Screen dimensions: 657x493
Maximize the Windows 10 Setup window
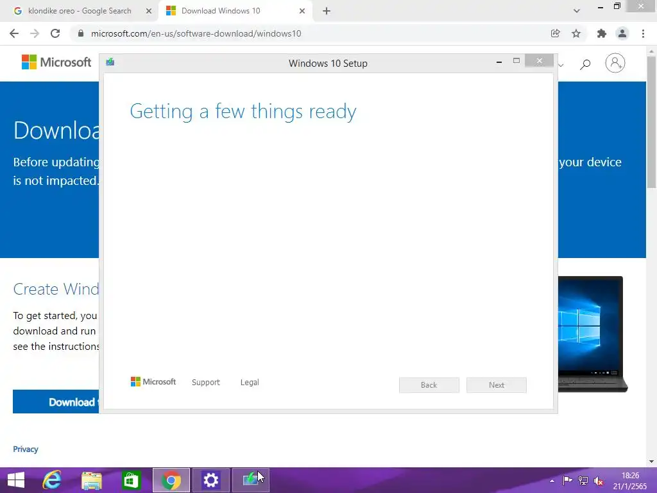tap(516, 61)
